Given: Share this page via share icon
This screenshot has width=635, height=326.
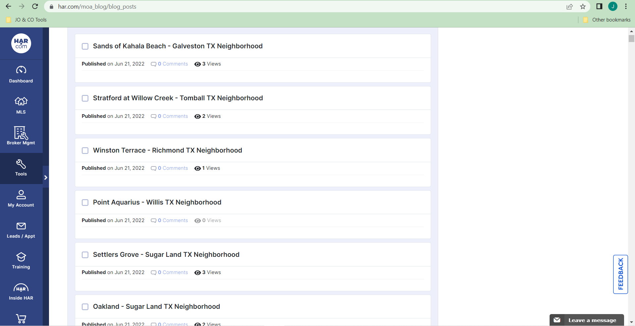Looking at the screenshot, I should click(x=570, y=6).
